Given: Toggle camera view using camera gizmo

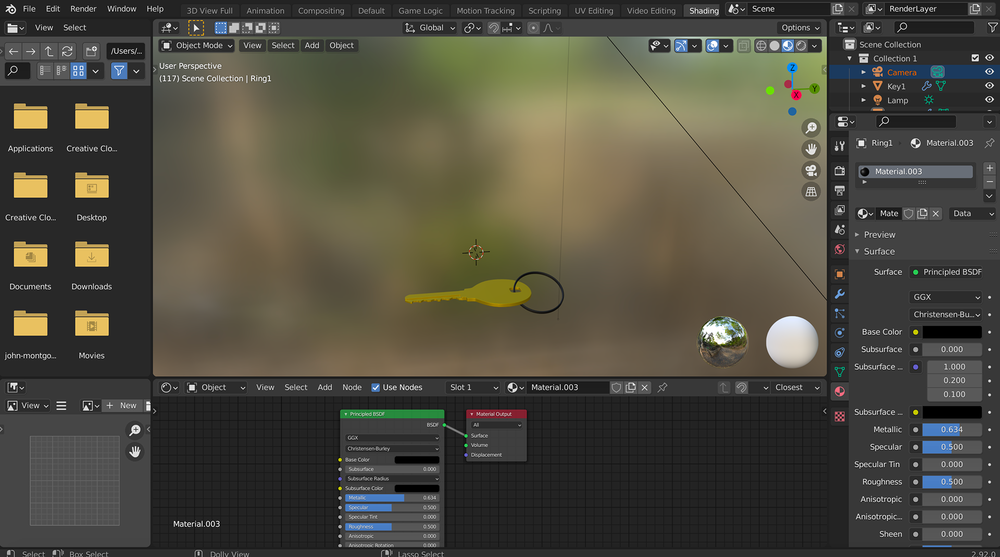Looking at the screenshot, I should point(811,170).
